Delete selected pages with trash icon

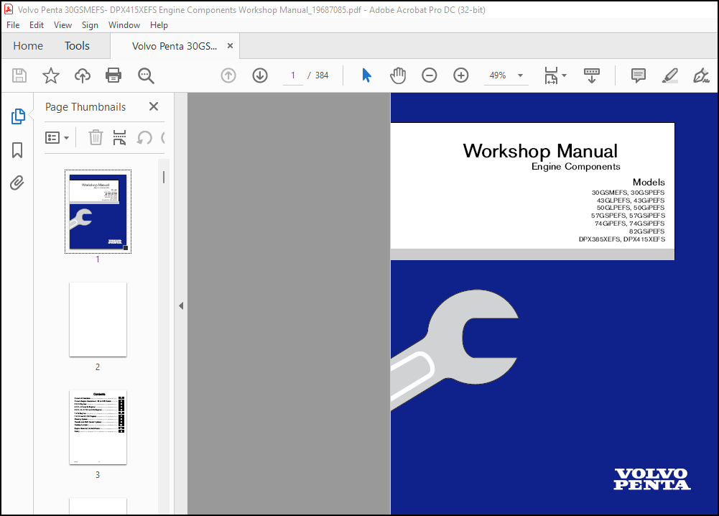pos(96,137)
